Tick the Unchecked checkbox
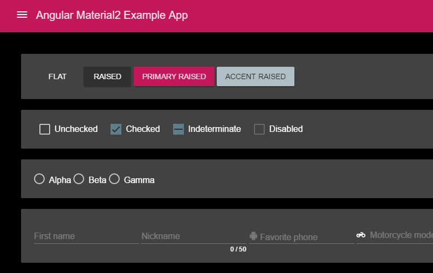This screenshot has height=273, width=433. pos(45,129)
